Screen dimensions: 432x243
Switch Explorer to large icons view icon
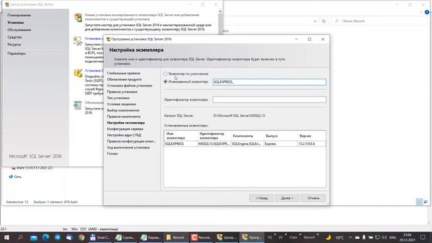pyautogui.click(x=426, y=202)
